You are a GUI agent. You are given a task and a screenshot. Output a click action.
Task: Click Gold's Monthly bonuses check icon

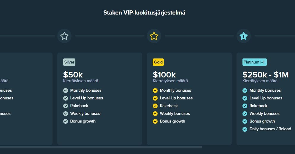tap(155, 91)
